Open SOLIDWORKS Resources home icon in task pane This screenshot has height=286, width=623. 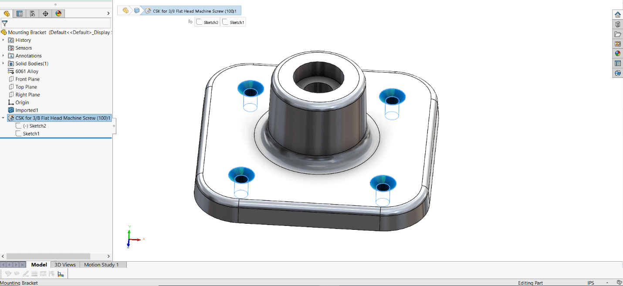pos(617,15)
